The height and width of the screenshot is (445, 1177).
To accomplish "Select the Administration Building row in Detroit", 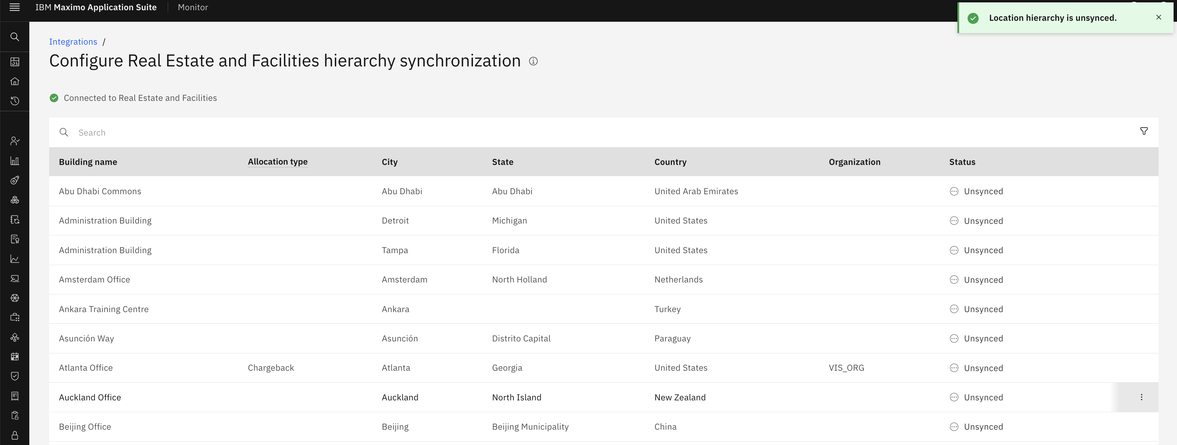I will (604, 221).
